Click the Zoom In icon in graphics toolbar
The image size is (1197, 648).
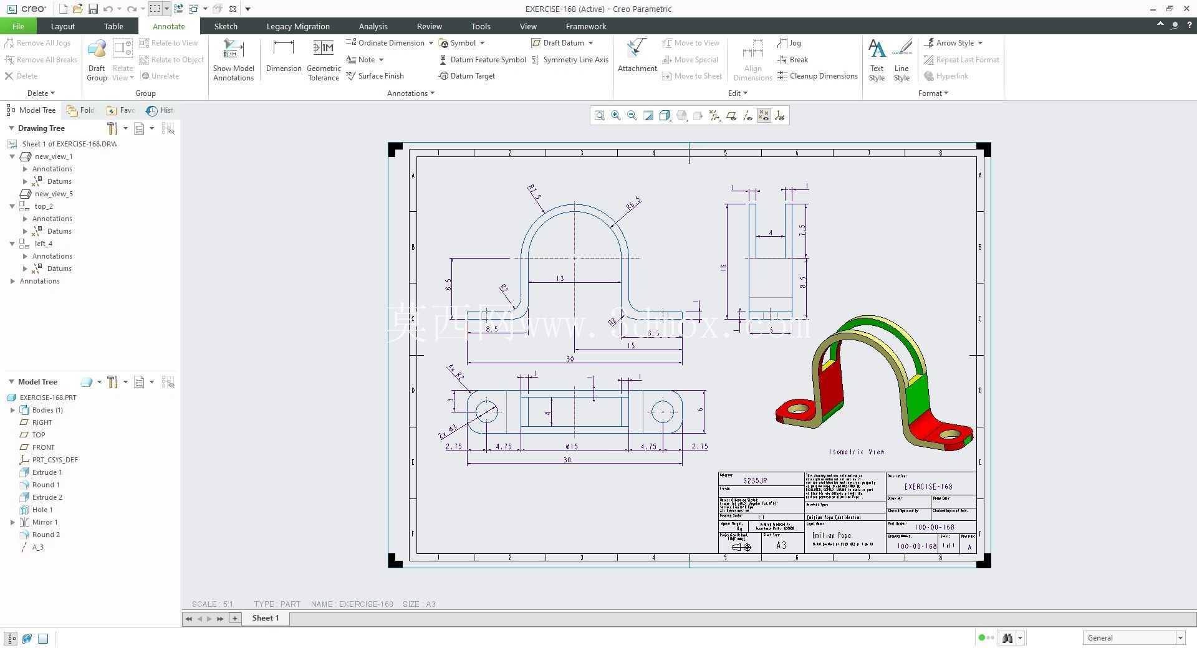coord(616,115)
